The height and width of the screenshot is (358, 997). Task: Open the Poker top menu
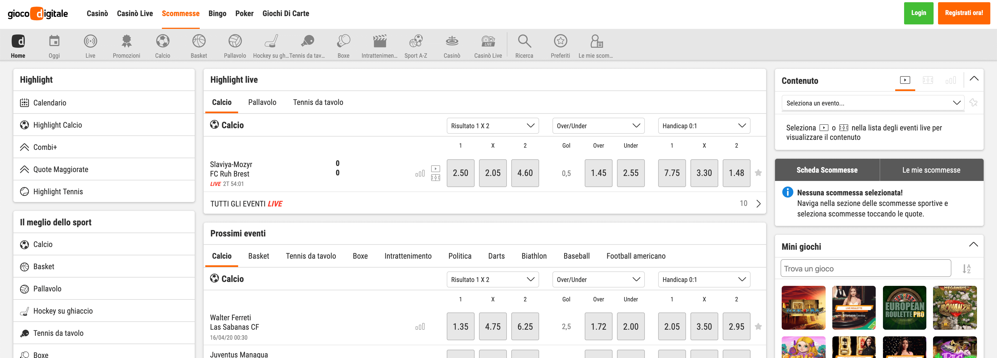pyautogui.click(x=244, y=14)
